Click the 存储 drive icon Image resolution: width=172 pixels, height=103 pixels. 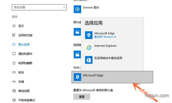point(14,82)
